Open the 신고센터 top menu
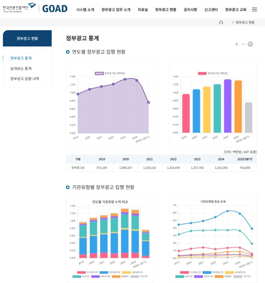The height and width of the screenshot is (283, 265). pyautogui.click(x=211, y=9)
